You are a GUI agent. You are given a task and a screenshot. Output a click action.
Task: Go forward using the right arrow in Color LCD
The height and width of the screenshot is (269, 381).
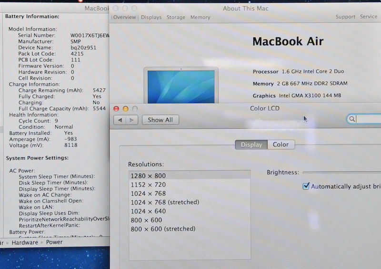132,120
